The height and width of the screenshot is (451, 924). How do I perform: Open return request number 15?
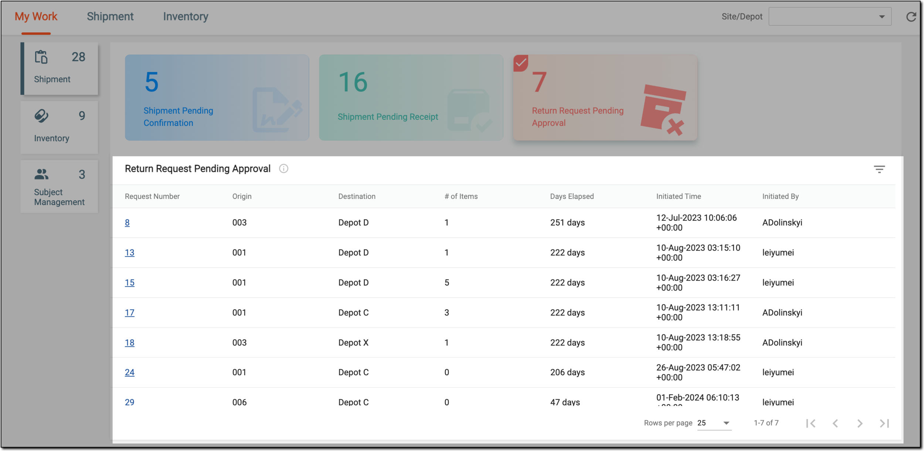click(x=129, y=283)
